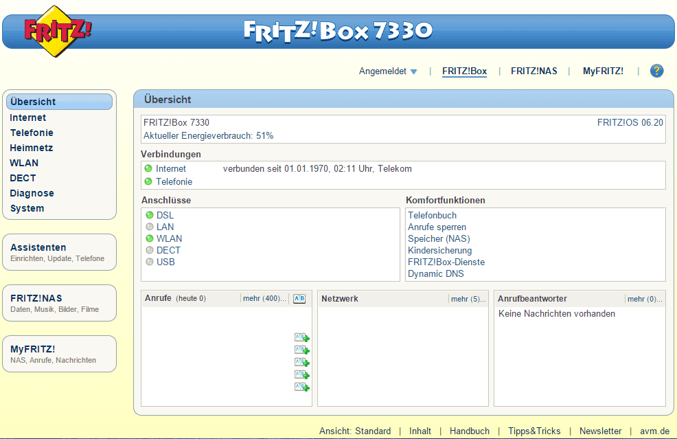
Task: Expand the Angemeldet dropdown arrow
Action: coord(413,71)
